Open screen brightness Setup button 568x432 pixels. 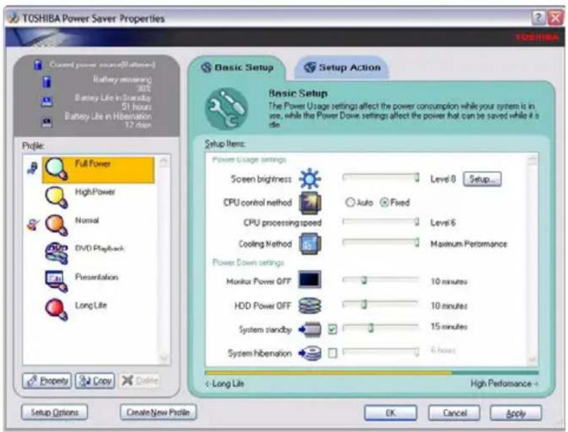tap(482, 179)
